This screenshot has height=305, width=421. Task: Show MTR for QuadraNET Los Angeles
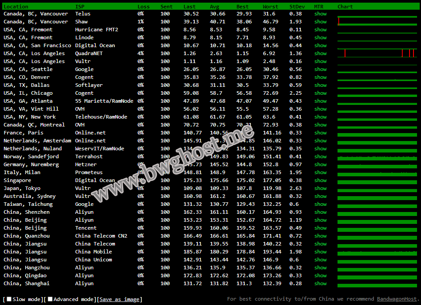(x=320, y=53)
